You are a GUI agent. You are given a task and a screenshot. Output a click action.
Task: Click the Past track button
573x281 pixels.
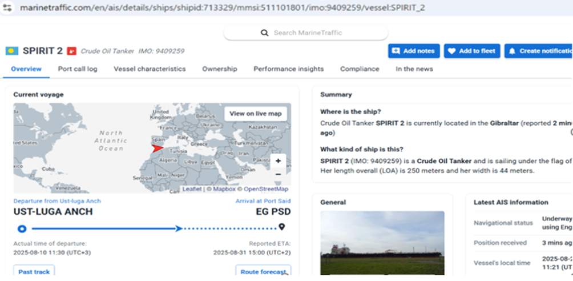point(34,272)
